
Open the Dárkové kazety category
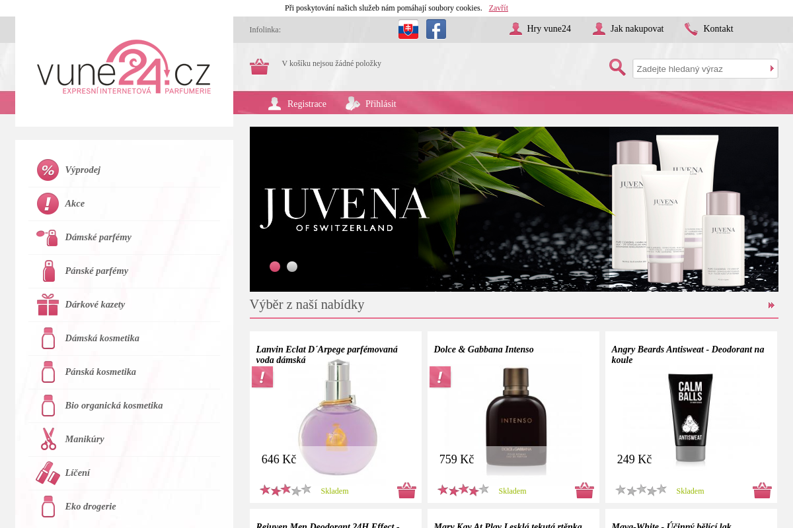coord(95,304)
